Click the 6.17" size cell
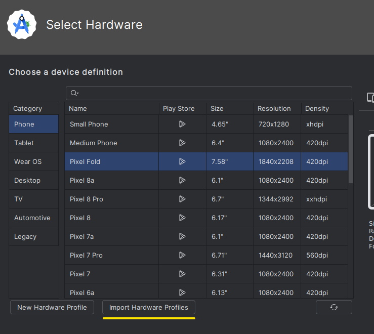374x334 pixels. [230, 218]
